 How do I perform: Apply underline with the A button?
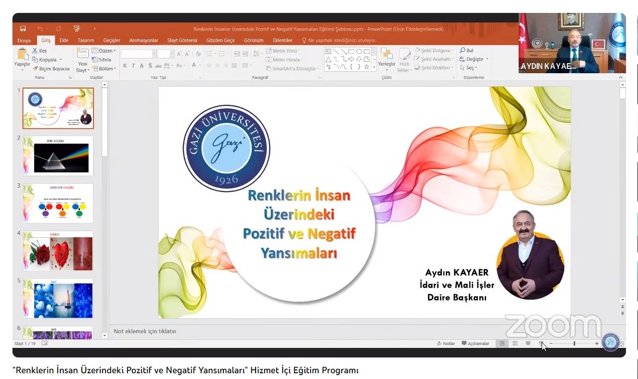click(x=142, y=66)
